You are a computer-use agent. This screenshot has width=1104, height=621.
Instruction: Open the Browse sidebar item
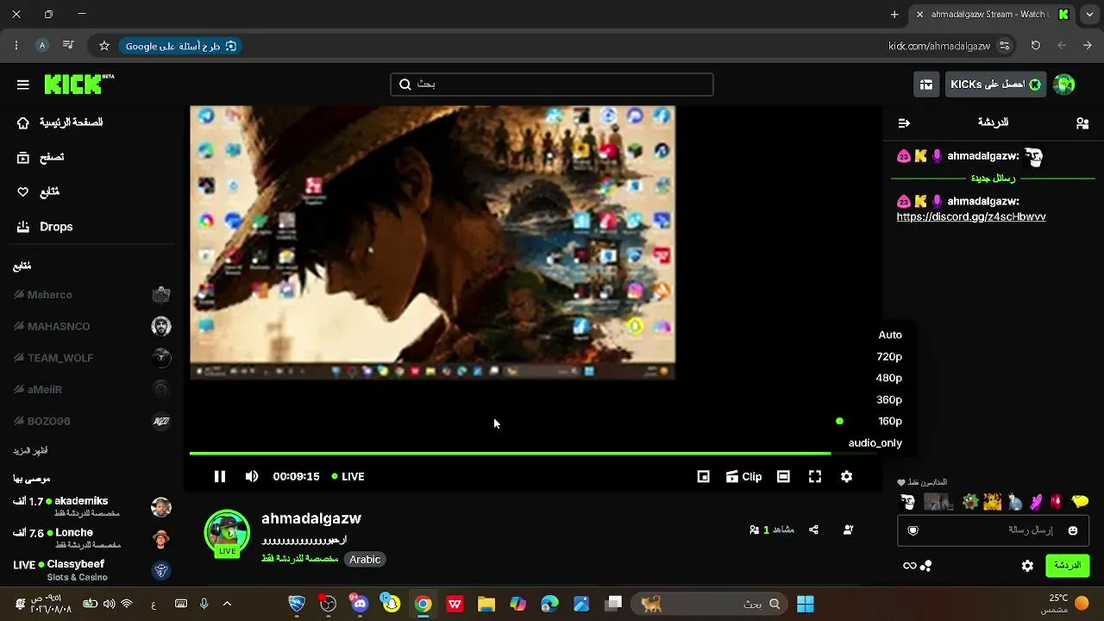pyautogui.click(x=41, y=157)
